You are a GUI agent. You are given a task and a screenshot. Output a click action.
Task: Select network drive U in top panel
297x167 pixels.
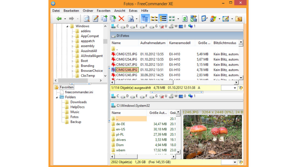(x=163, y=26)
